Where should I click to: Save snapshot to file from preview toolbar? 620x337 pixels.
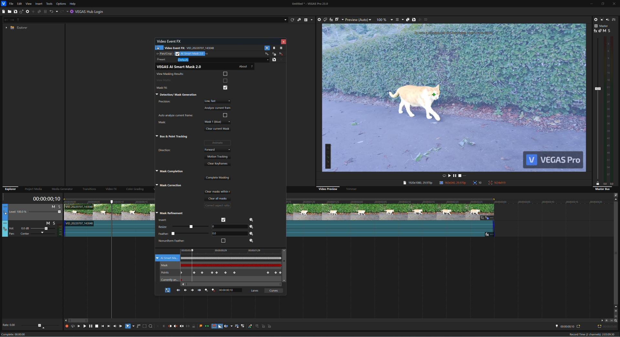[414, 20]
